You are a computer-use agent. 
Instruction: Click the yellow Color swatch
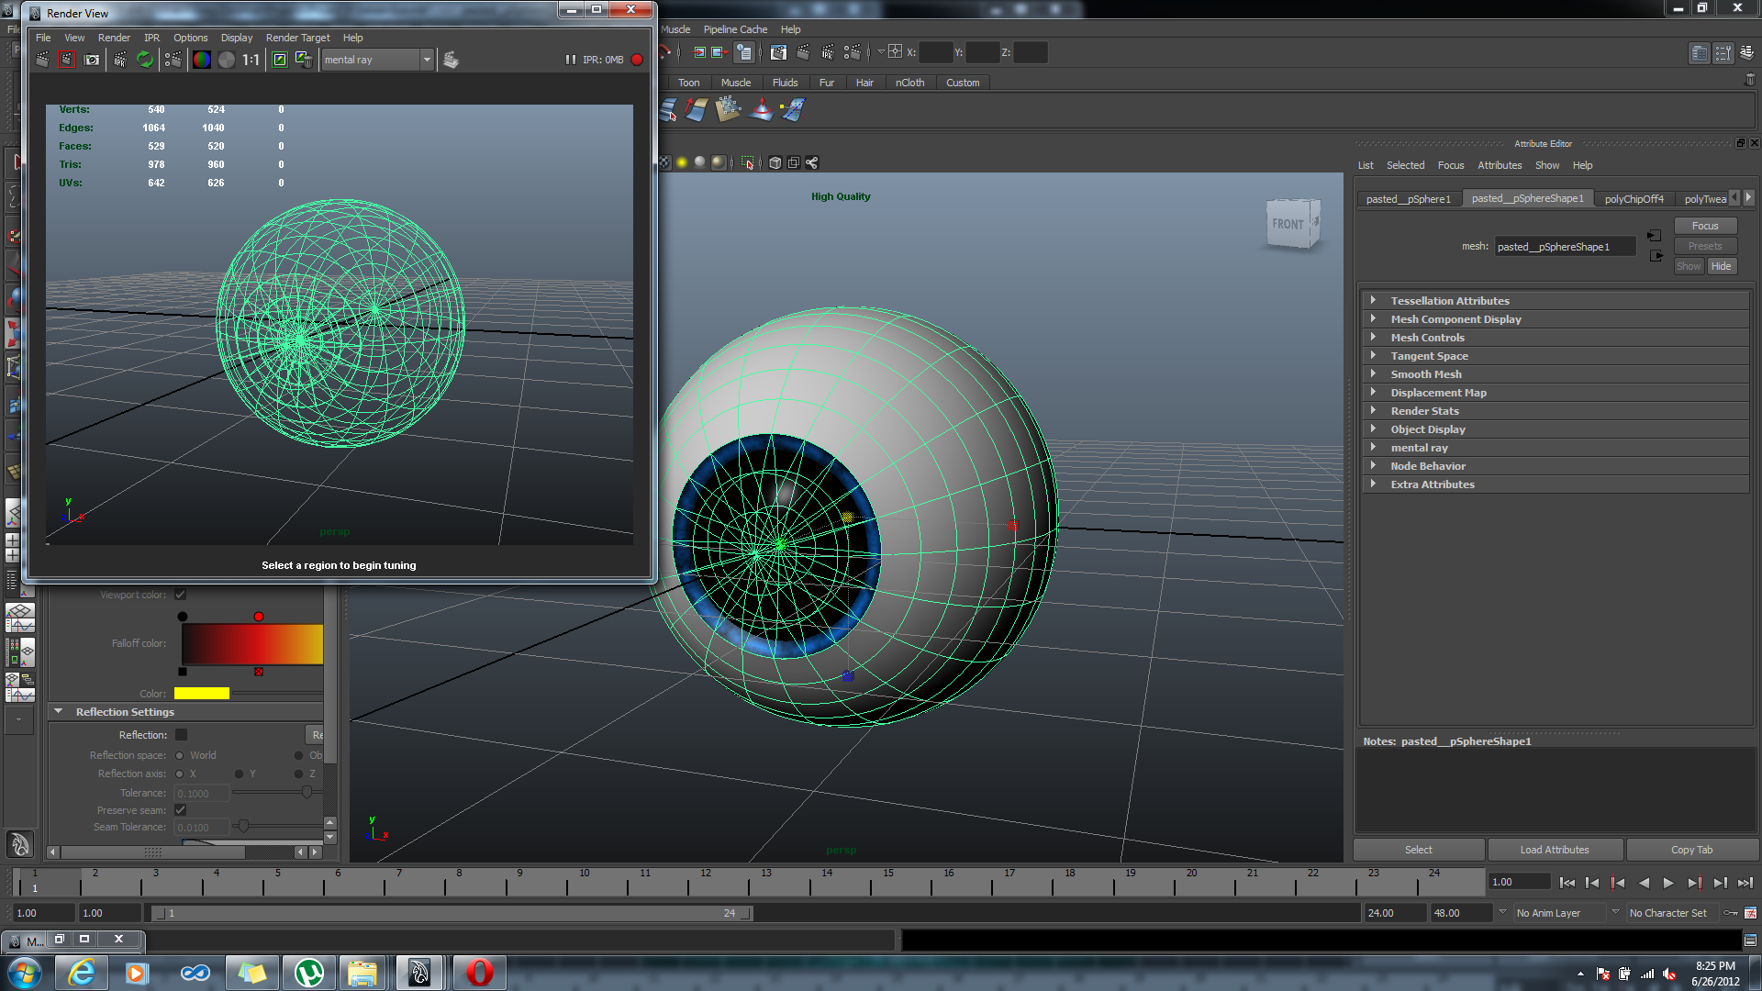pyautogui.click(x=201, y=694)
